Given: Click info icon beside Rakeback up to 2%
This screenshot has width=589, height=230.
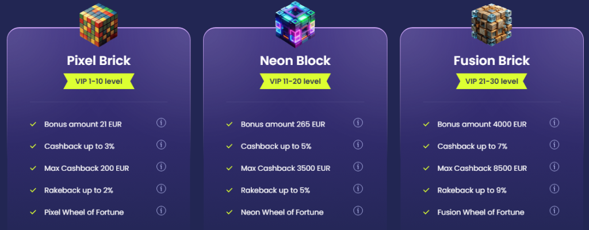Looking at the screenshot, I should point(161,189).
